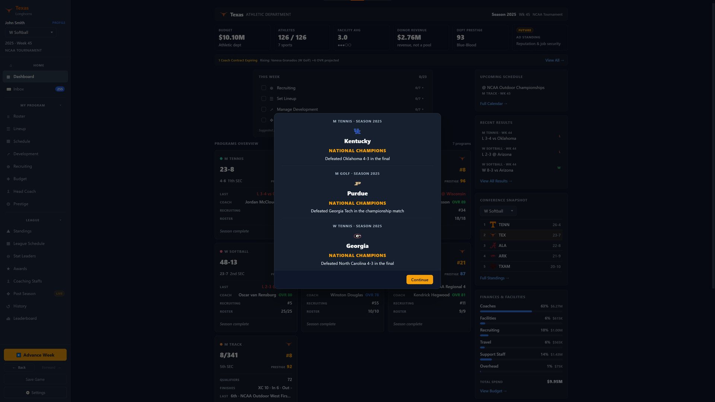Open the Inbox envelope icon
This screenshot has width=715, height=402.
[9, 89]
